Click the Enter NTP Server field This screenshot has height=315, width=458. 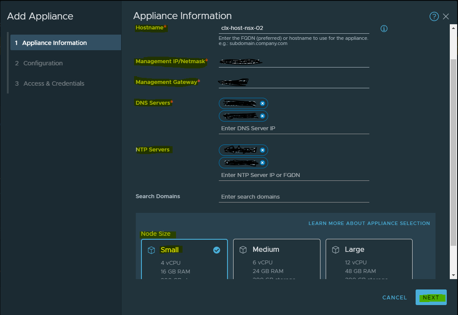pyautogui.click(x=294, y=175)
